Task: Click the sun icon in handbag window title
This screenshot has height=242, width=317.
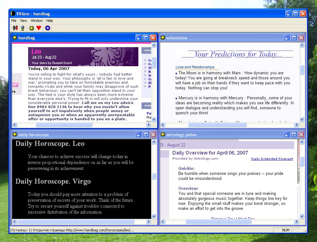Action: (15, 38)
